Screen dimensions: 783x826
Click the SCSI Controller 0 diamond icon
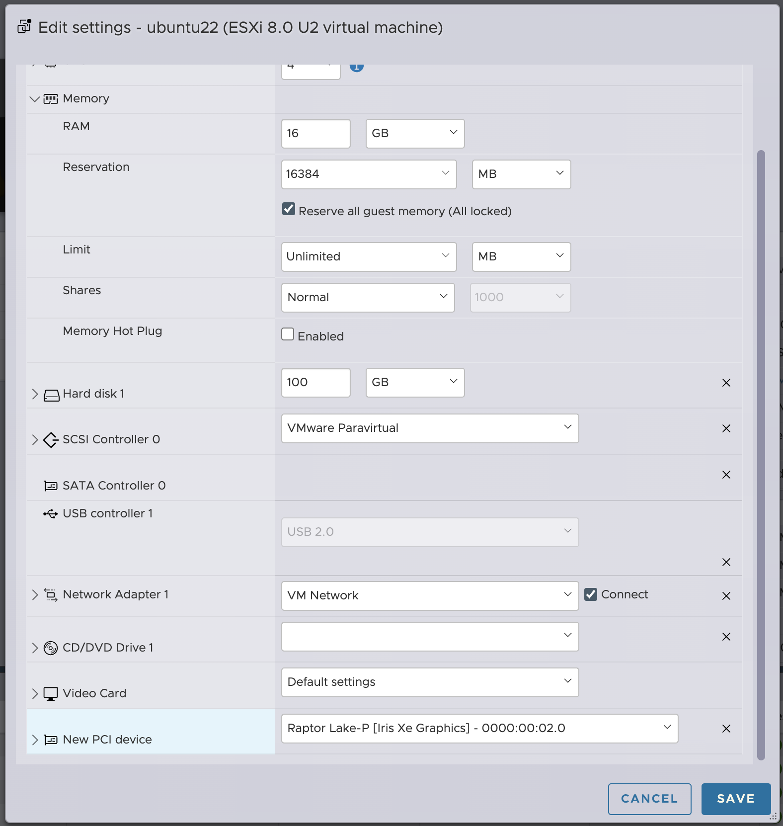51,440
